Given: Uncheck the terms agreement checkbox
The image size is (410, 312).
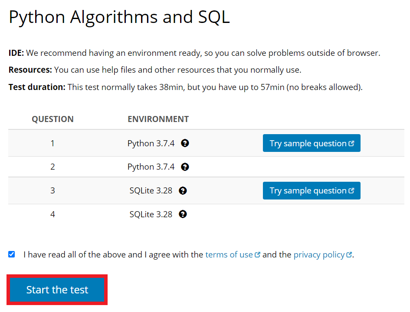Looking at the screenshot, I should click(x=12, y=254).
